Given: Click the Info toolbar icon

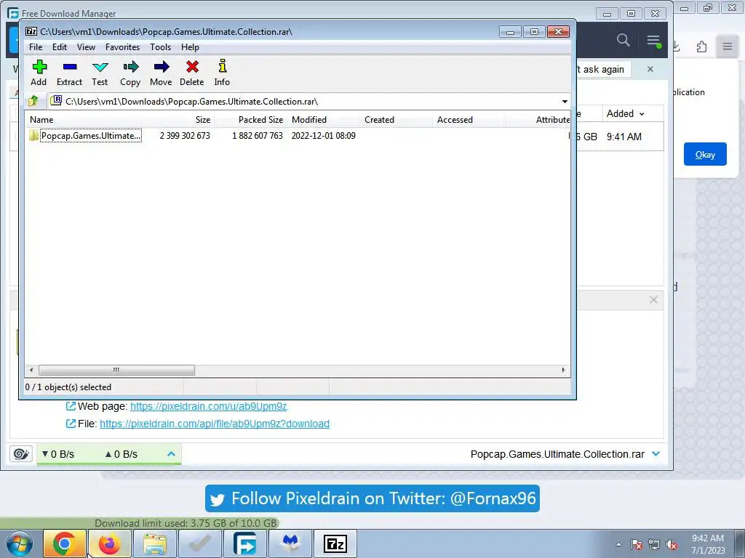Looking at the screenshot, I should coord(222,73).
